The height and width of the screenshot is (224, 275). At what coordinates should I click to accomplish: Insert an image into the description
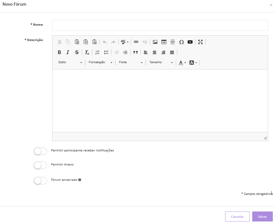coord(155,42)
